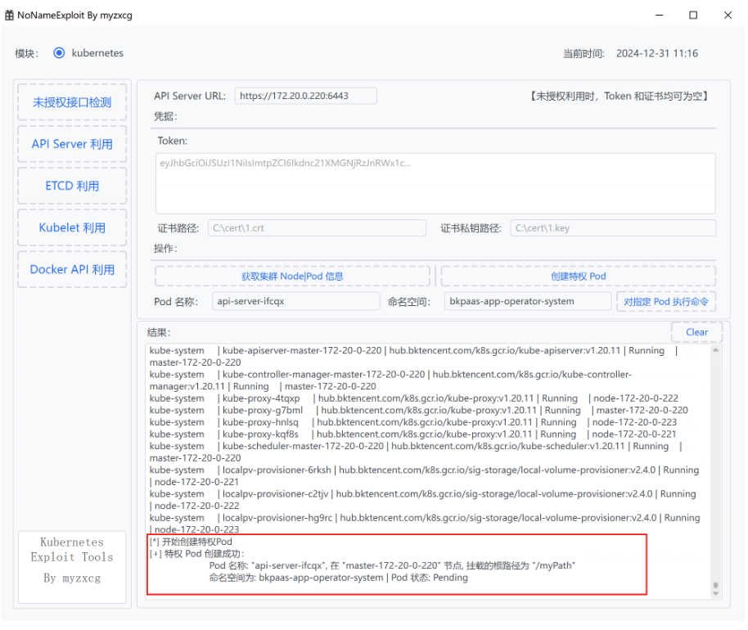Click the kube-apiserver-master result line
The height and width of the screenshot is (630, 748).
(x=413, y=356)
